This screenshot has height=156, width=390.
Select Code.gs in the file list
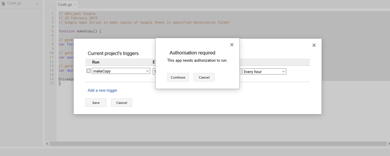[14, 3]
